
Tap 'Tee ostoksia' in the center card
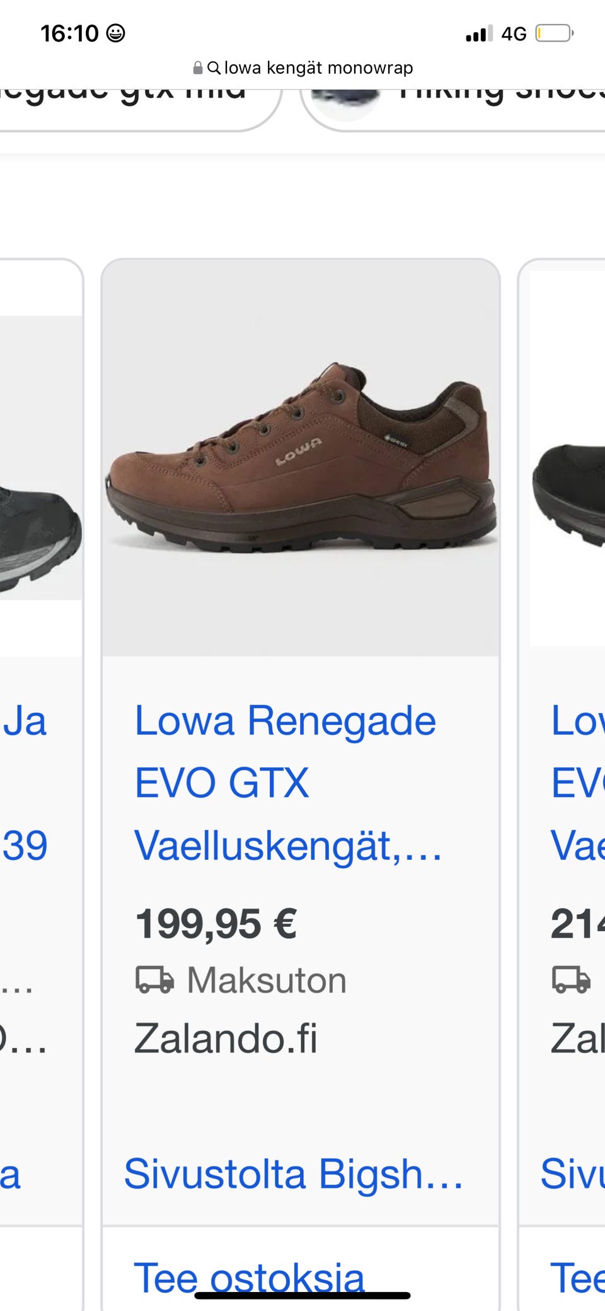(250, 1278)
